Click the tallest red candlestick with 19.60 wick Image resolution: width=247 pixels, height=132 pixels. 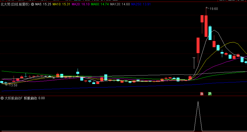tap(206, 26)
